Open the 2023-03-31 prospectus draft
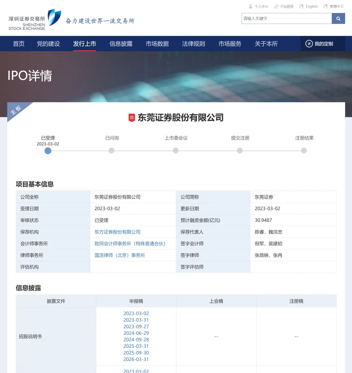 tap(136, 320)
